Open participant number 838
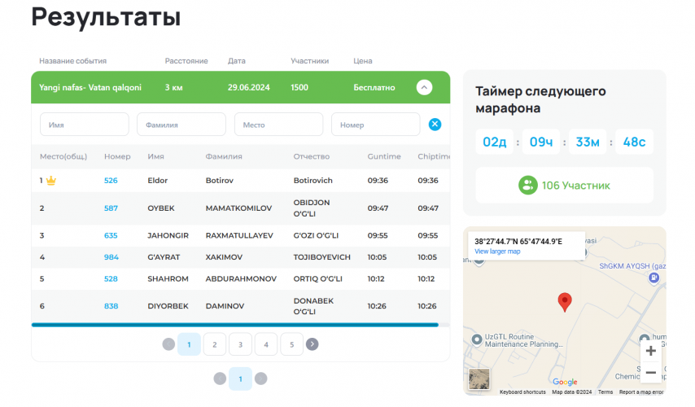Image resolution: width=695 pixels, height=407 pixels. pos(111,306)
